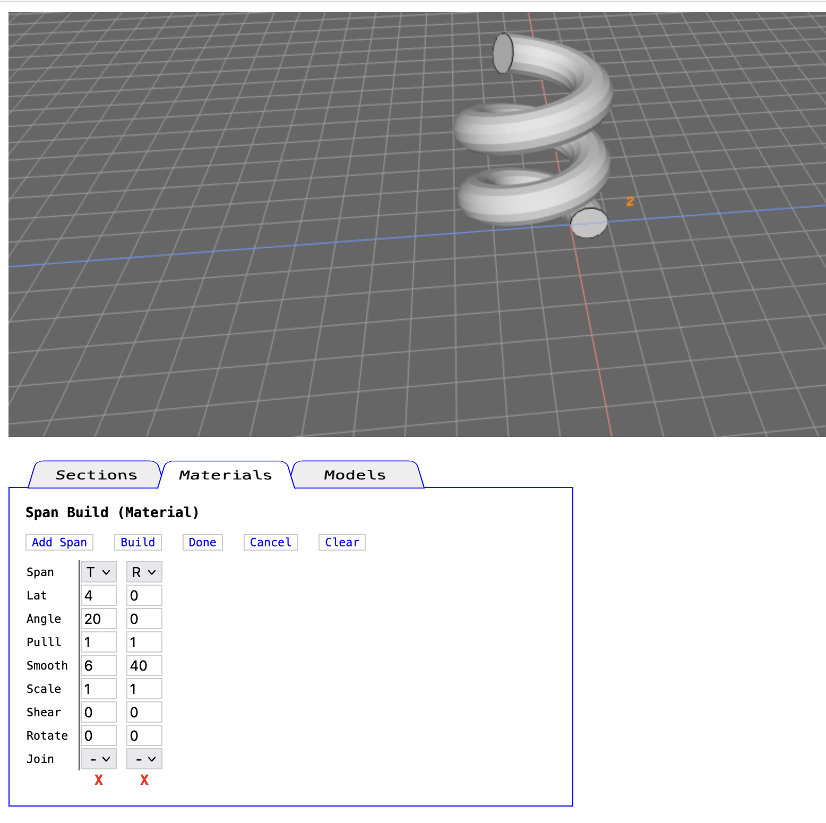Click the Smooth field containing 40
Viewport: 826px width, 823px height.
pyautogui.click(x=144, y=665)
